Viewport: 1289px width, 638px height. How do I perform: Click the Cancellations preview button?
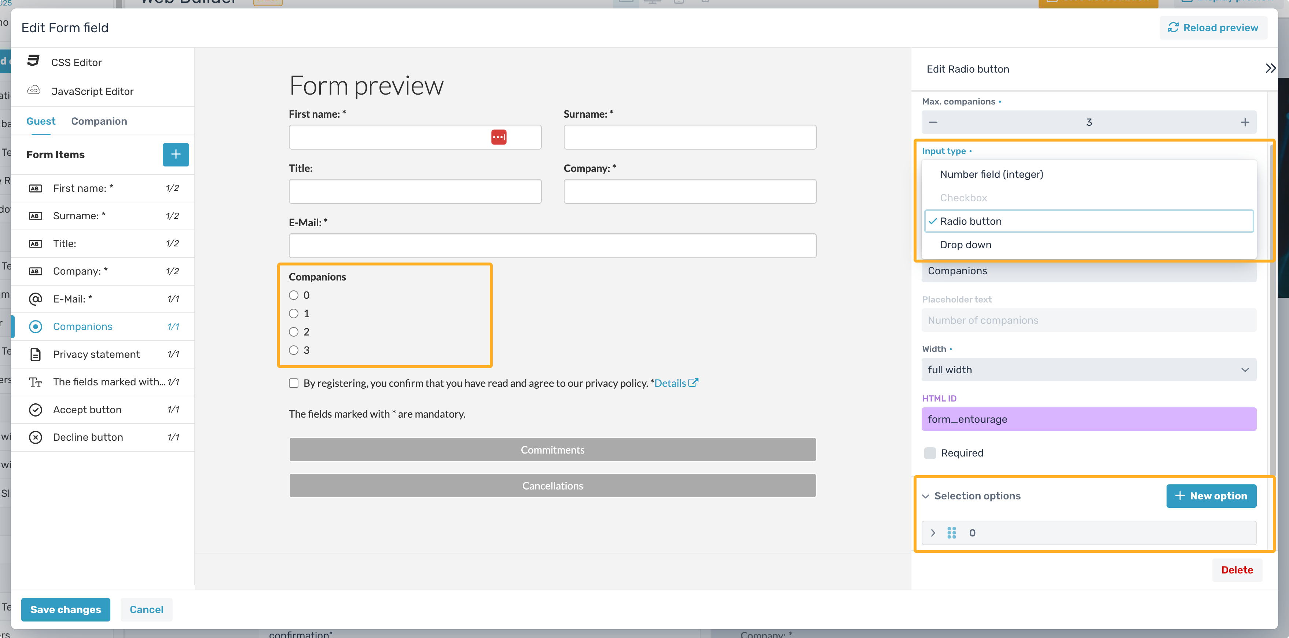(x=552, y=485)
